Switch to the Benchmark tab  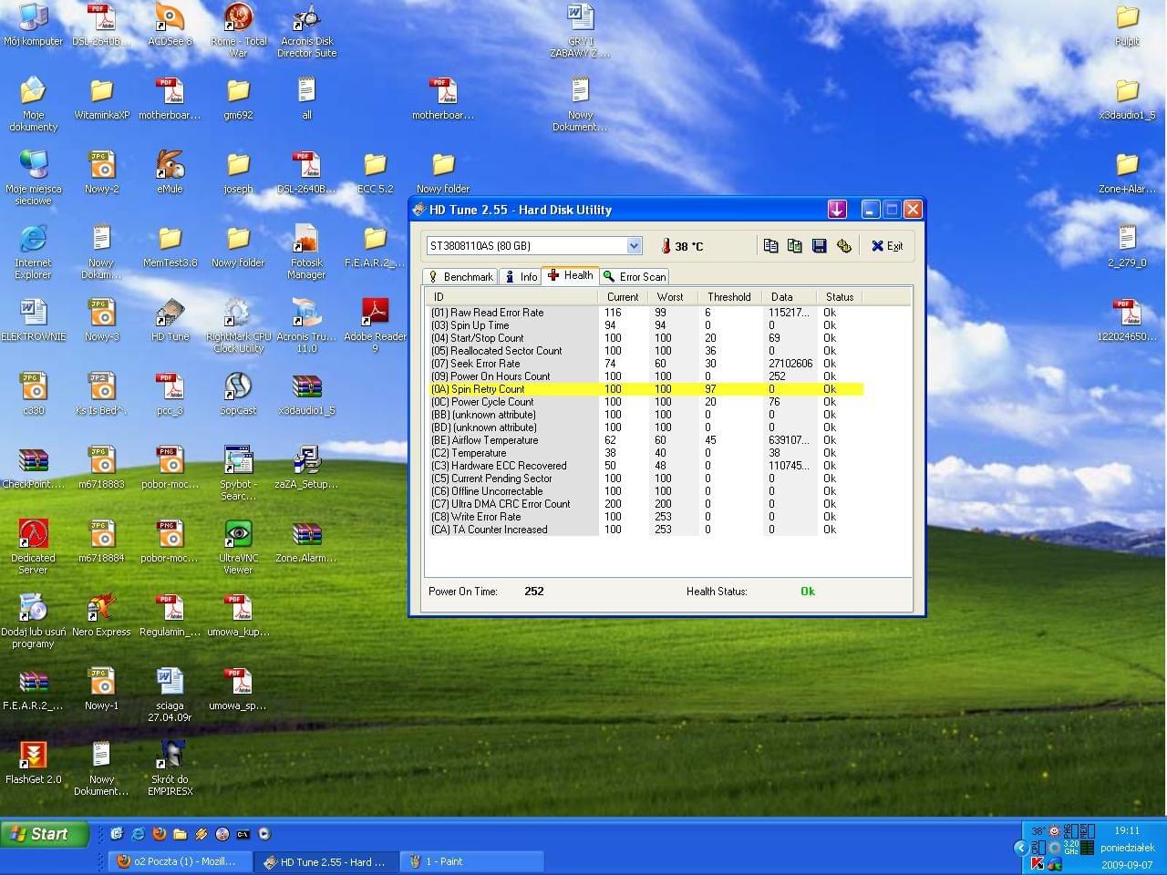point(461,277)
